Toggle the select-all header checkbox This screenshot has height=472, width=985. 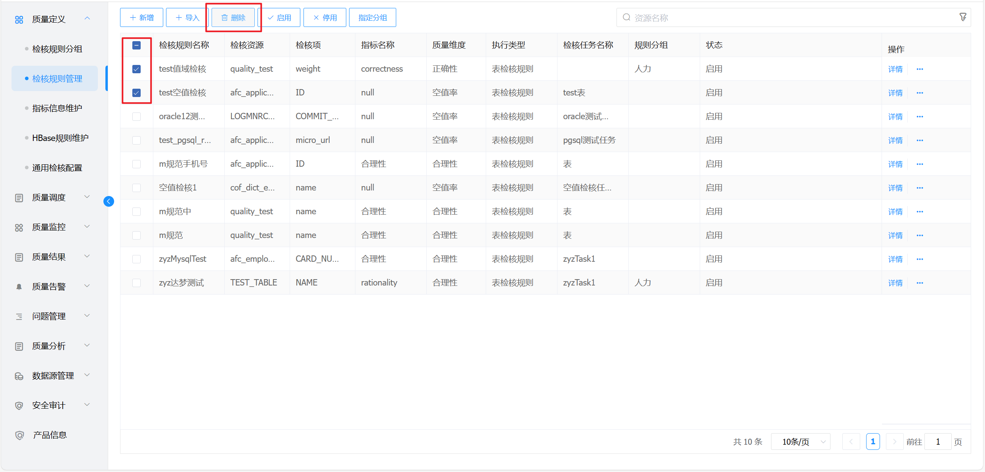point(136,45)
